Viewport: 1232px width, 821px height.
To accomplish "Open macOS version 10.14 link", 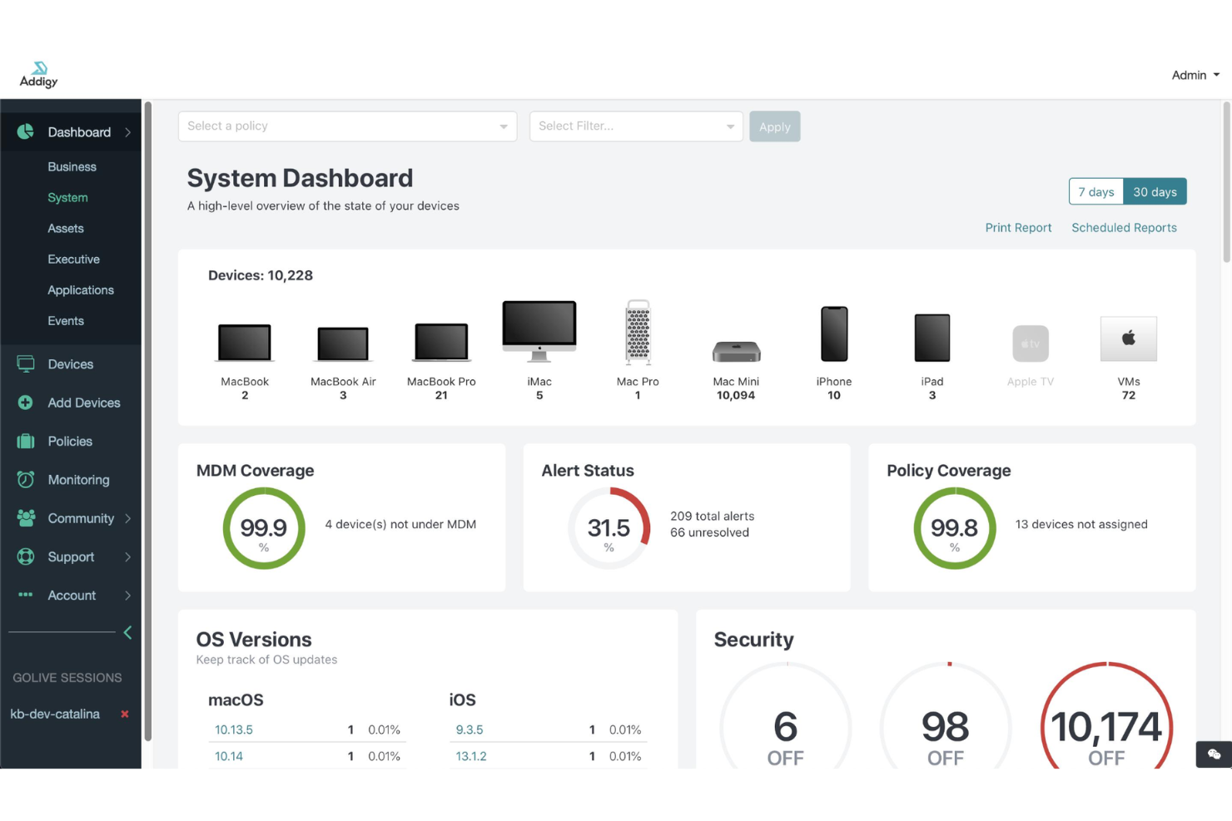I will (229, 756).
